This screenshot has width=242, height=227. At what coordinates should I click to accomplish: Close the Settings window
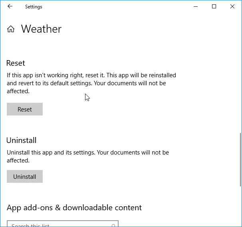(232, 6)
